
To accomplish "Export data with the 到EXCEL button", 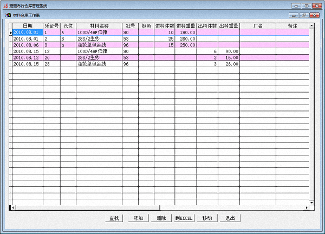I will coord(184,218).
